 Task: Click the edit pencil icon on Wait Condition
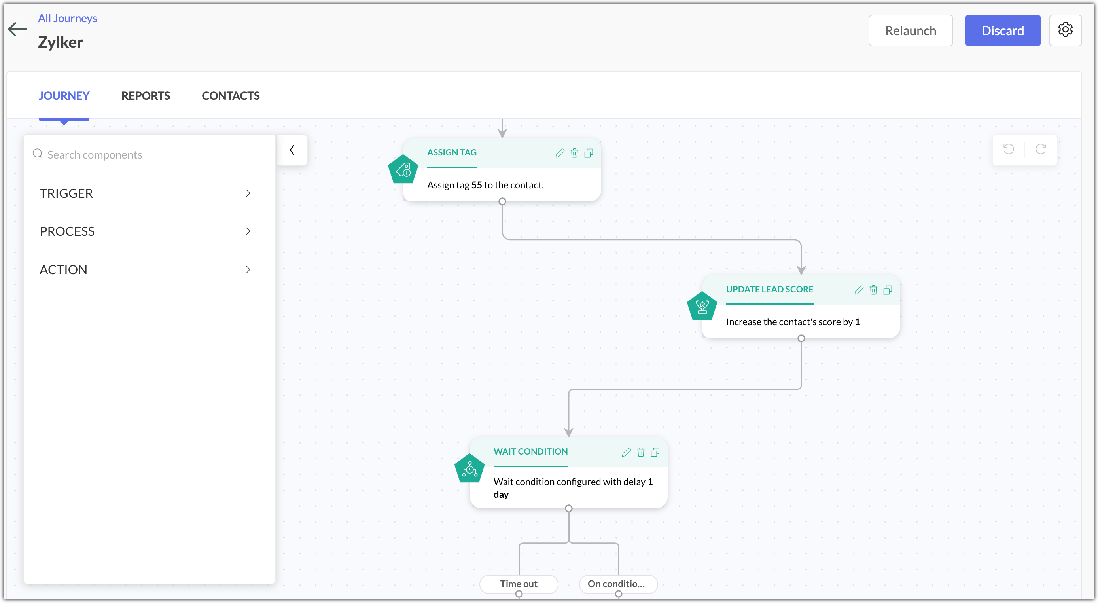coord(627,452)
